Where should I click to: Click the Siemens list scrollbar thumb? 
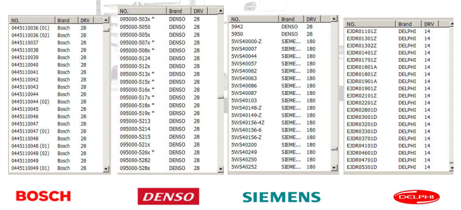[334, 149]
